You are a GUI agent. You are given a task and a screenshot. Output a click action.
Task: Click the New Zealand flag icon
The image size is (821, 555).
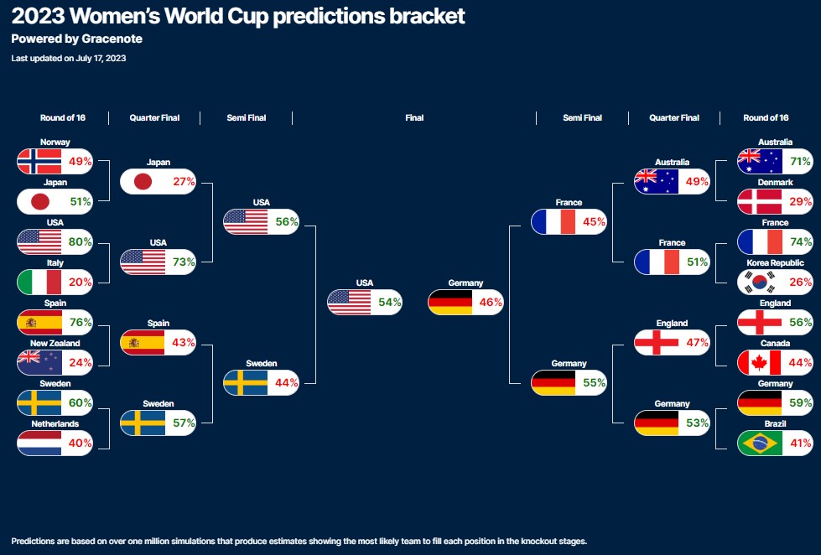pyautogui.click(x=39, y=362)
